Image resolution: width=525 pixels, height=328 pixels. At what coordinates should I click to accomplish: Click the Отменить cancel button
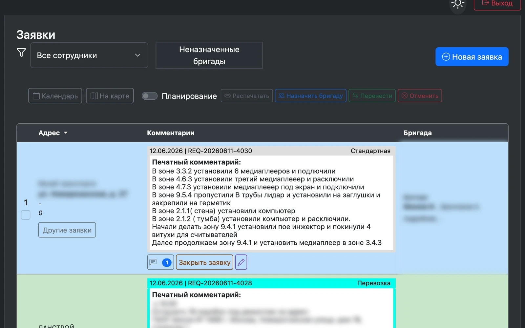[420, 96]
